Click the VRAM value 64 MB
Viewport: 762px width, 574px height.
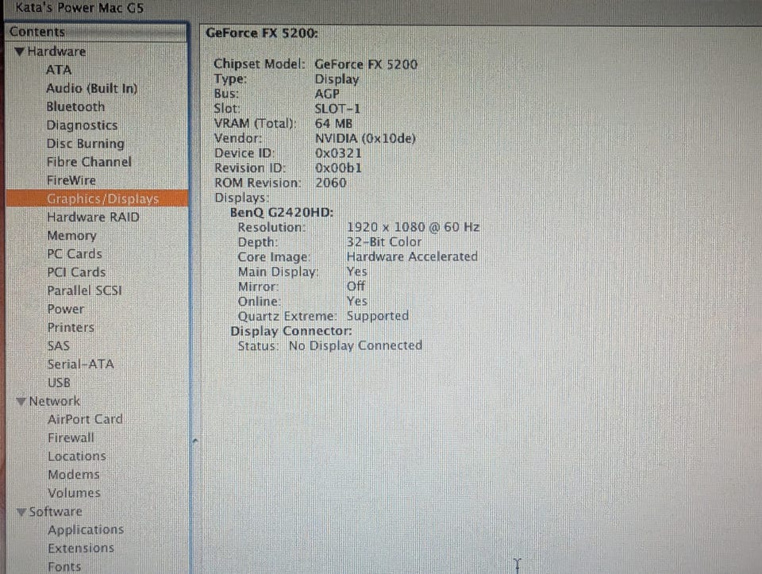coord(333,123)
